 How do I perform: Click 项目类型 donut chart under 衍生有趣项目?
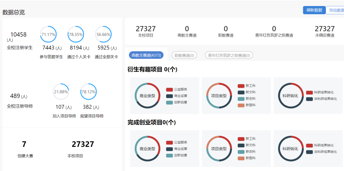[x=219, y=95]
